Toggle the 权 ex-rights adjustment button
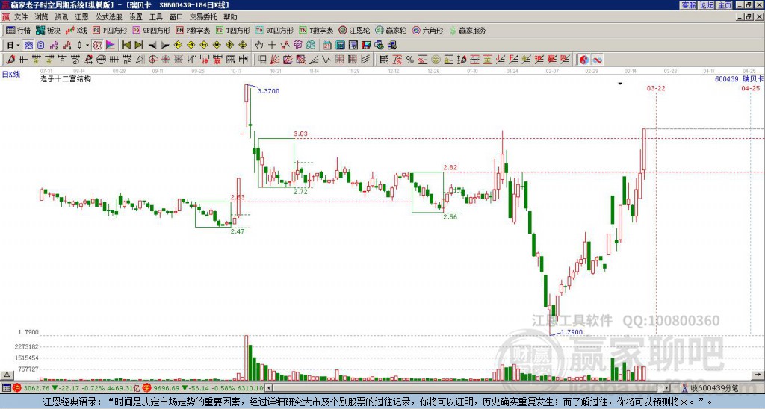The height and width of the screenshot is (409, 765). [97, 45]
